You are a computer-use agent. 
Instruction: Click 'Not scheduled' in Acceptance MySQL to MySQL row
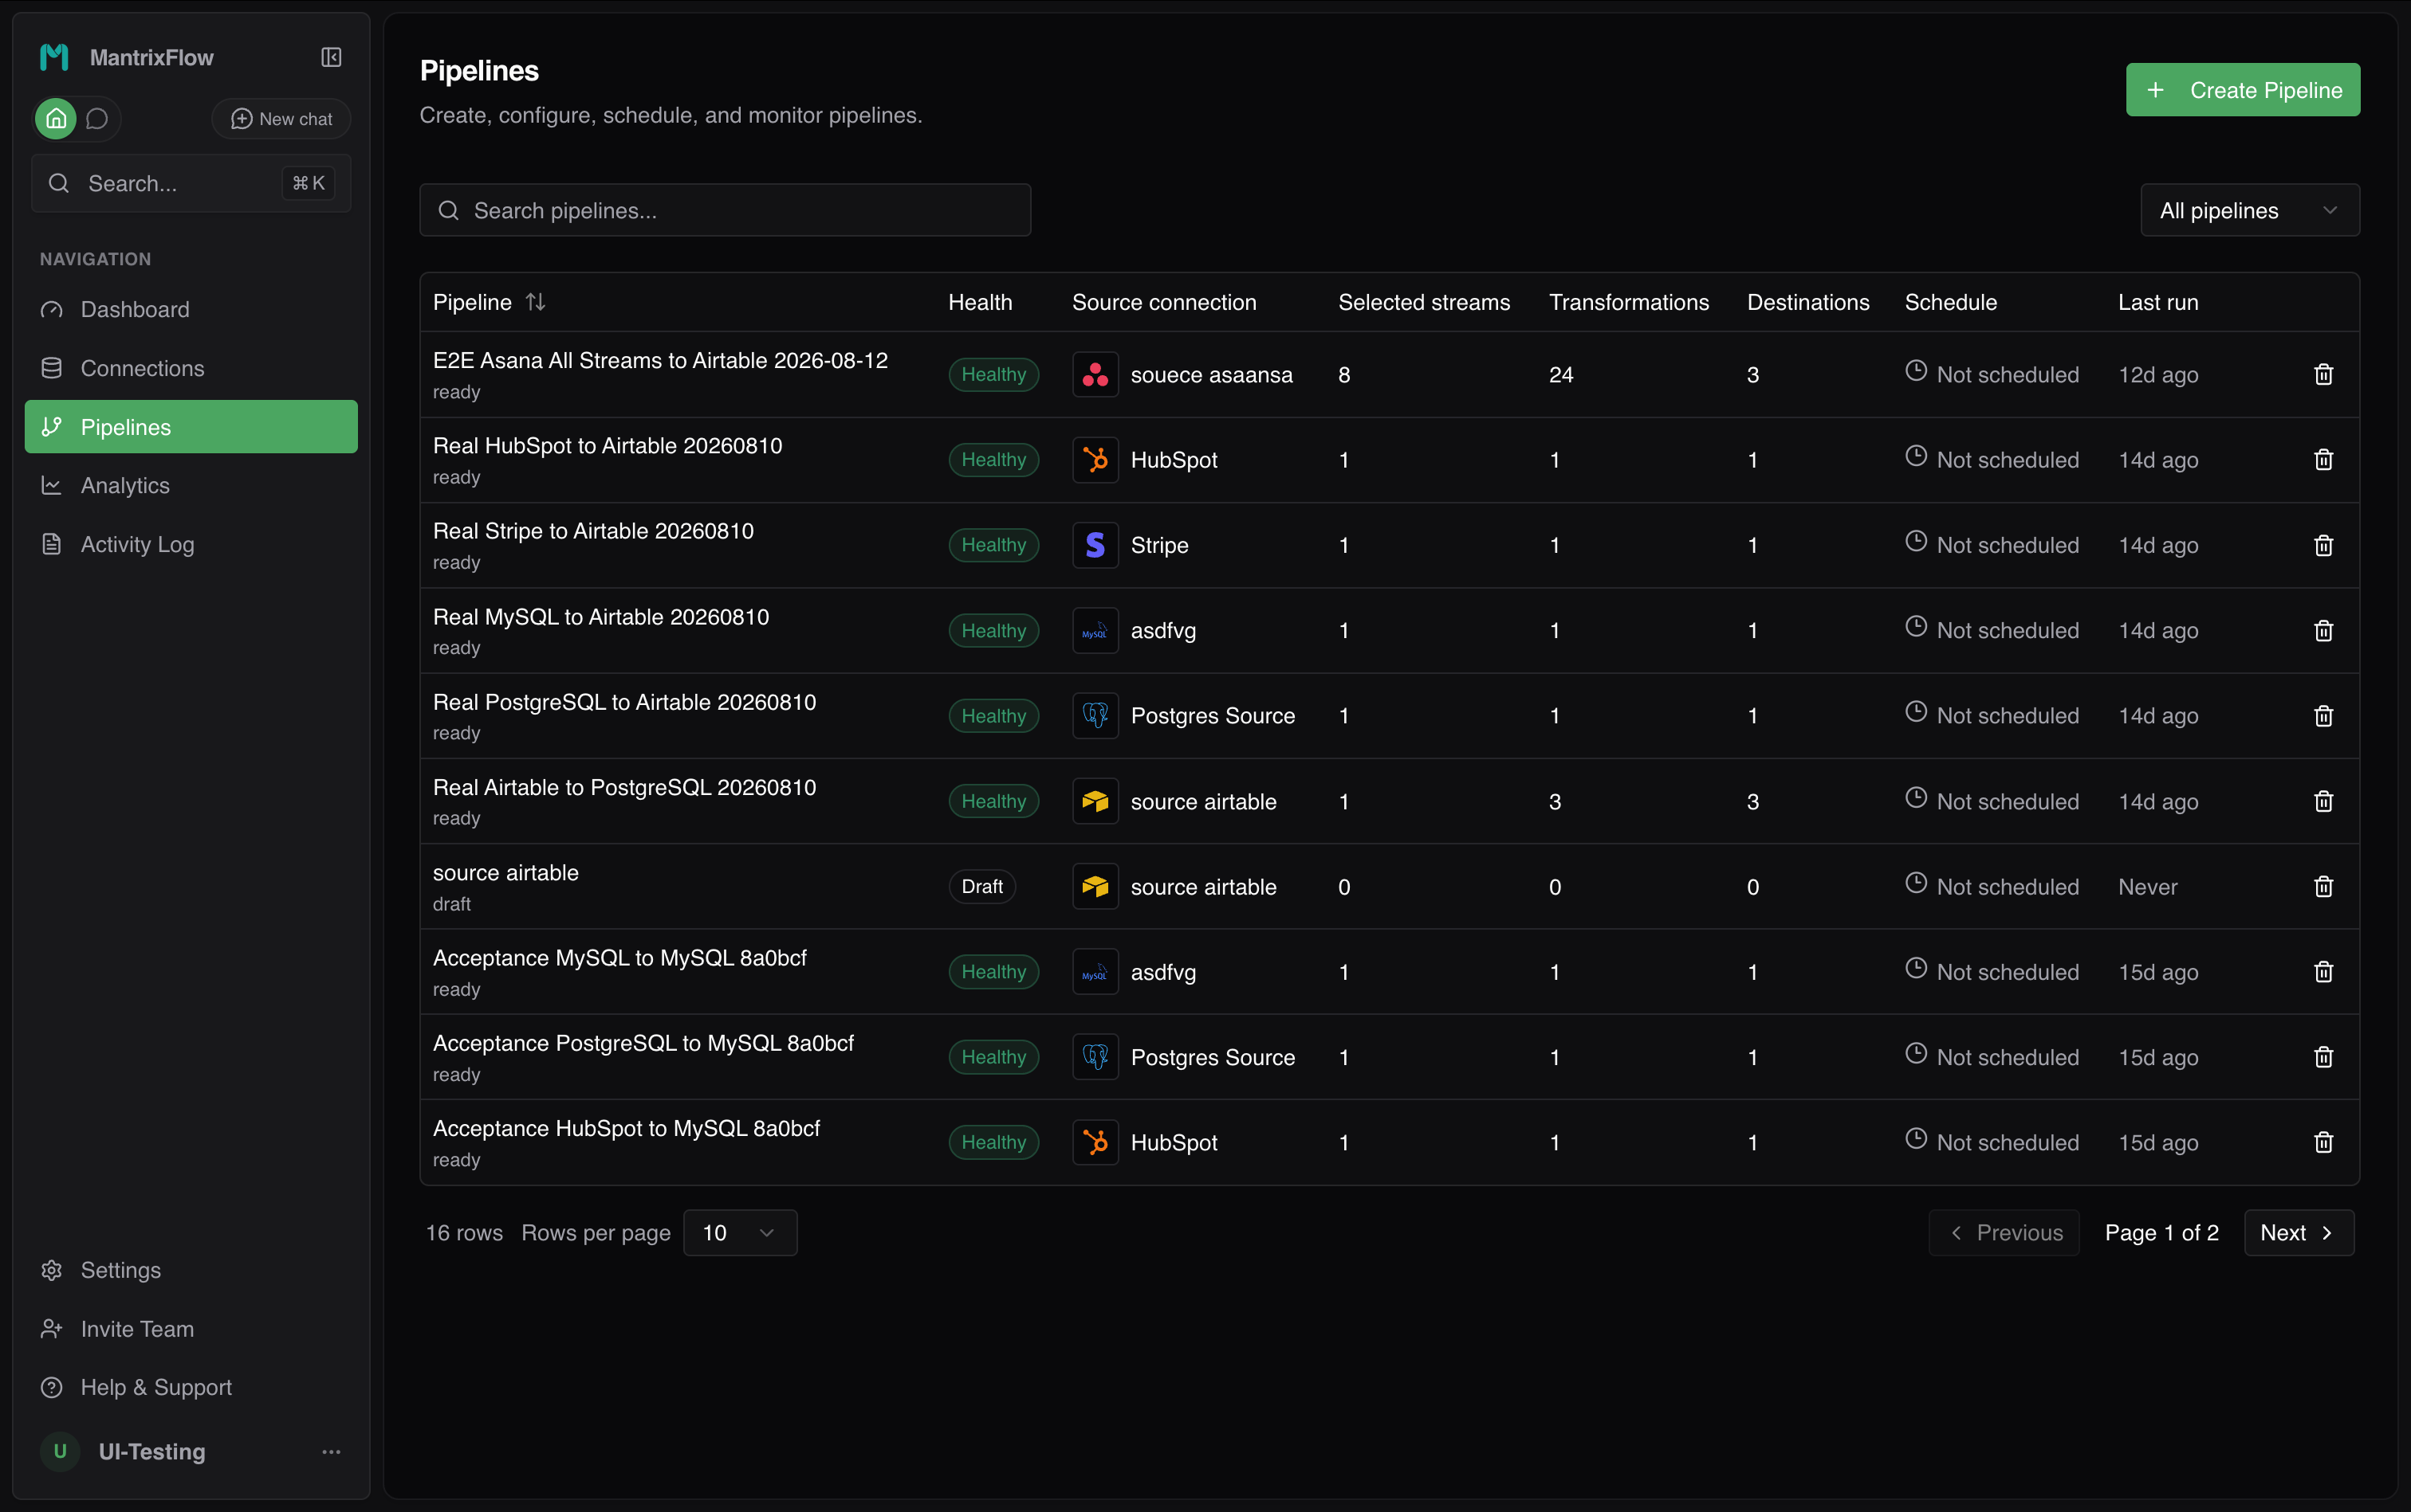(x=2007, y=972)
